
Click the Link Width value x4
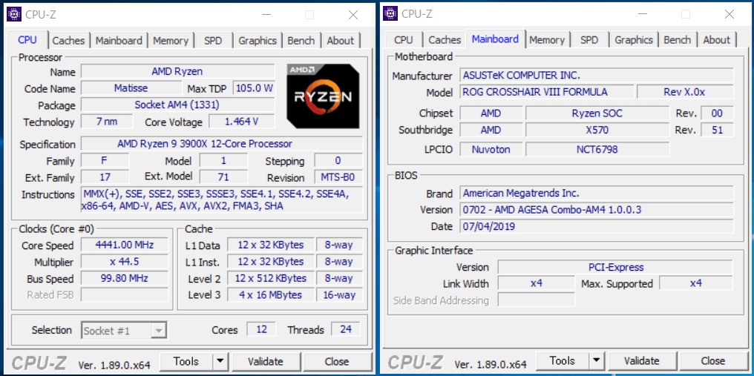pyautogui.click(x=536, y=283)
